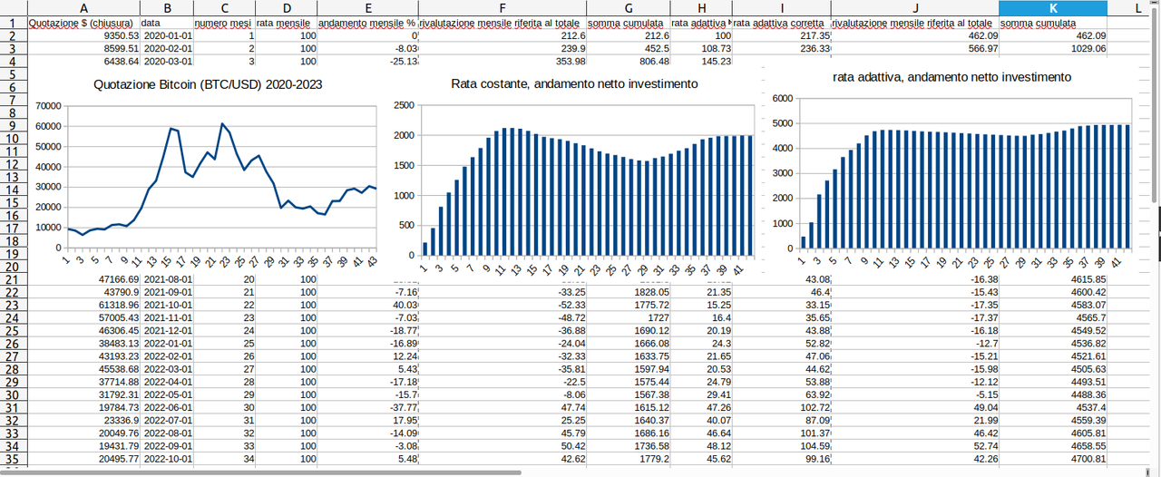The width and height of the screenshot is (1161, 477).
Task: Select column D header
Action: pyautogui.click(x=287, y=8)
